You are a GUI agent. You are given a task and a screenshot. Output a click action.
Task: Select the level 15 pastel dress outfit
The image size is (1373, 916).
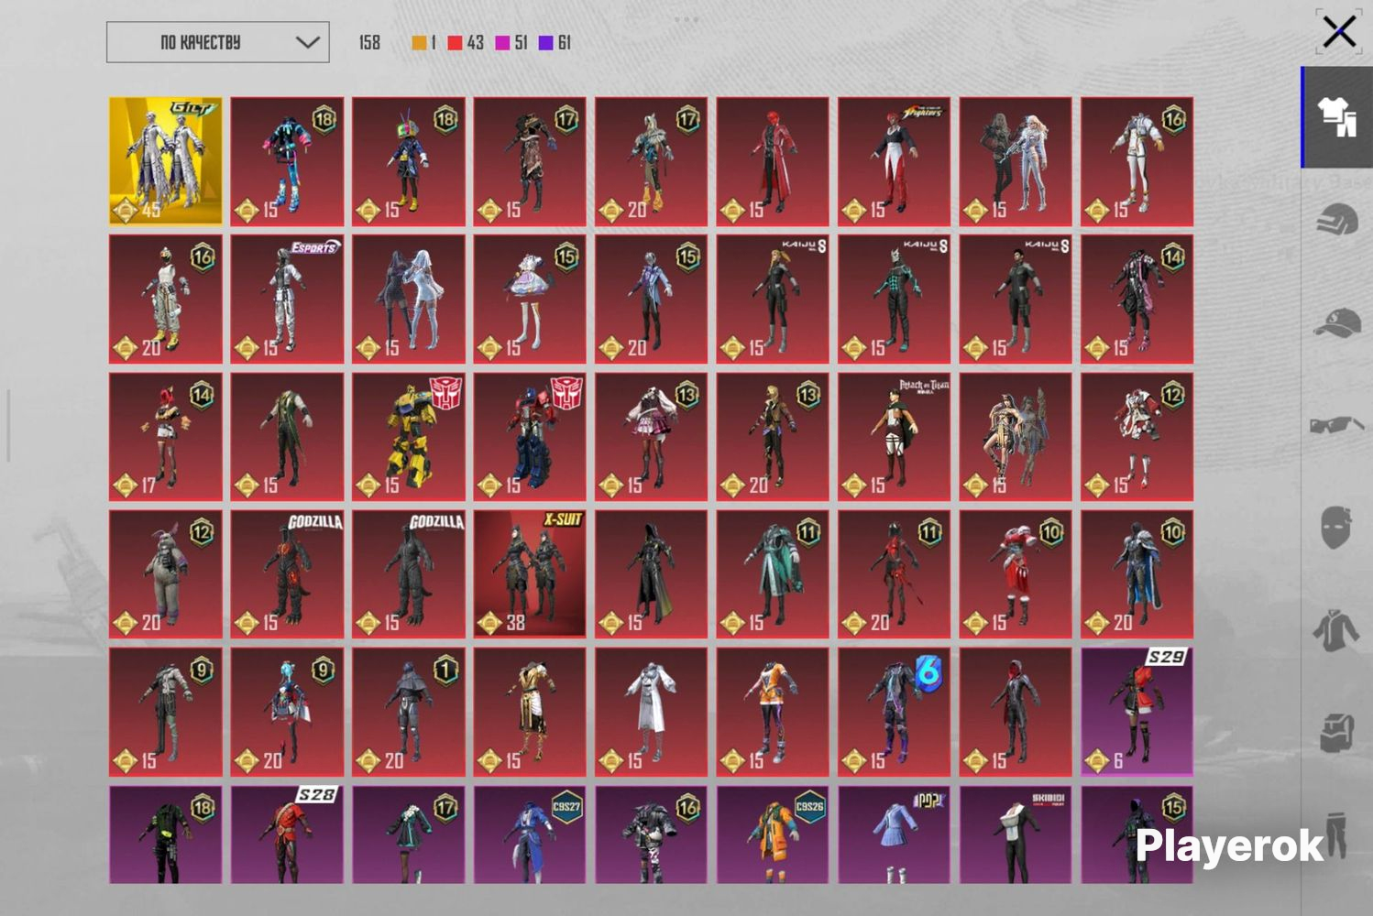530,299
